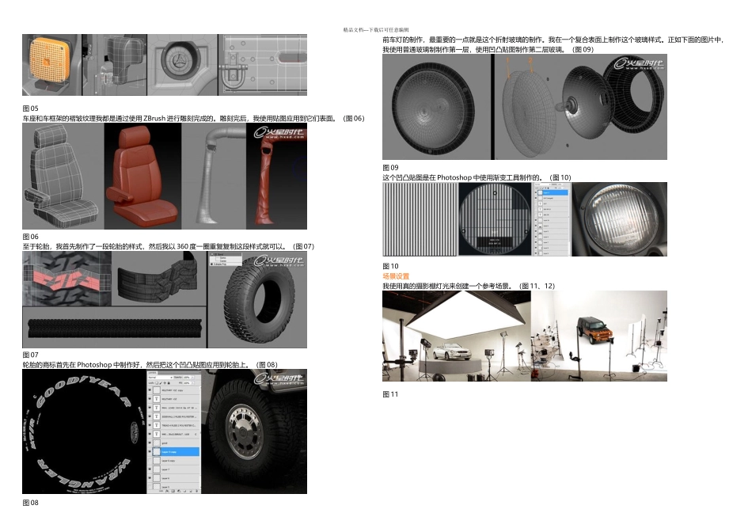Image resolution: width=752 pixels, height=532 pixels.
Task: Click the caption 图 10
Action: 390,266
